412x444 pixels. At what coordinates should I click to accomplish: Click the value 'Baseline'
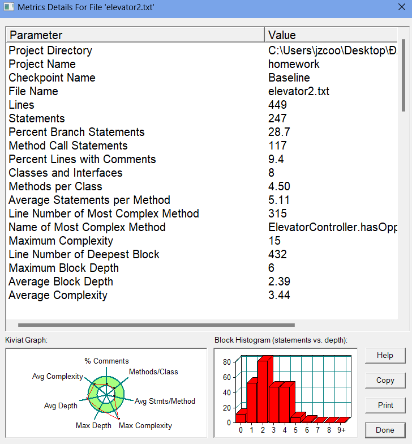pyautogui.click(x=289, y=78)
